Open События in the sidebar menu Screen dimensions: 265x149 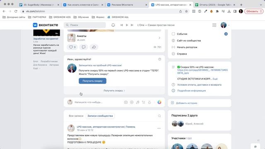click(182, 34)
